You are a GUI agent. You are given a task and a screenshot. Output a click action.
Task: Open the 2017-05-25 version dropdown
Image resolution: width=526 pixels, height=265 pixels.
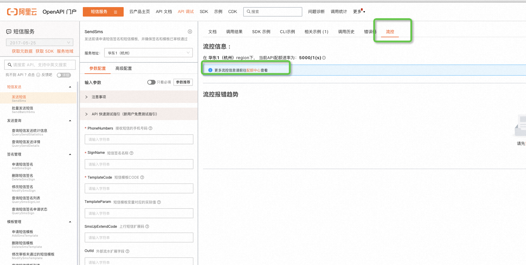40,43
